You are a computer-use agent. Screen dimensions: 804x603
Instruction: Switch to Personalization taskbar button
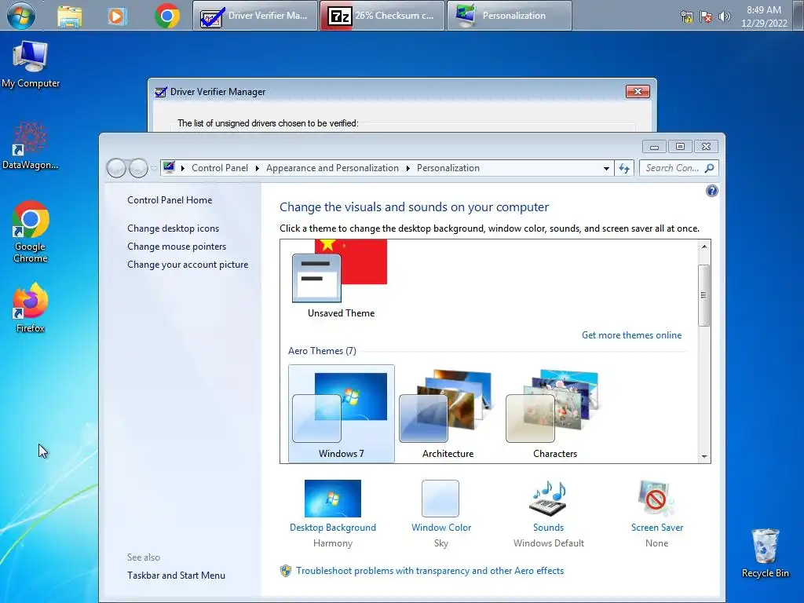pos(509,16)
